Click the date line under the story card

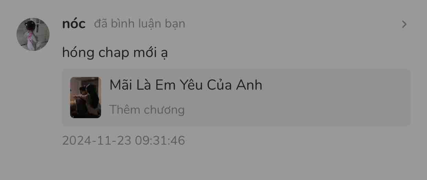coord(123,140)
